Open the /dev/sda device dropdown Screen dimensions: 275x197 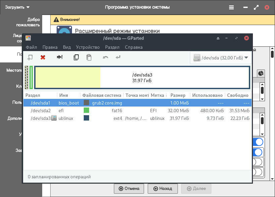coord(221,58)
